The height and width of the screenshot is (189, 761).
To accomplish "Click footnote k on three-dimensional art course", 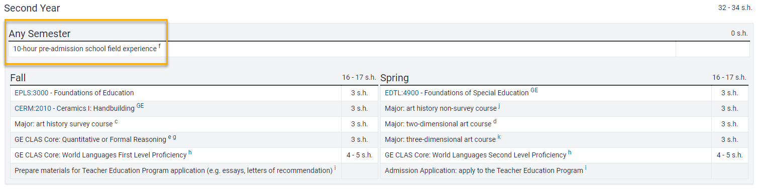I will point(499,137).
